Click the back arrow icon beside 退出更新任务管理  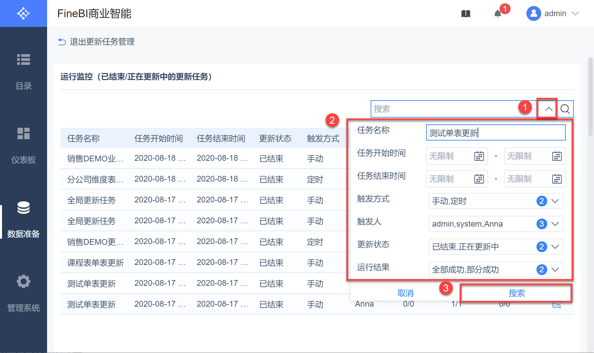pos(62,42)
